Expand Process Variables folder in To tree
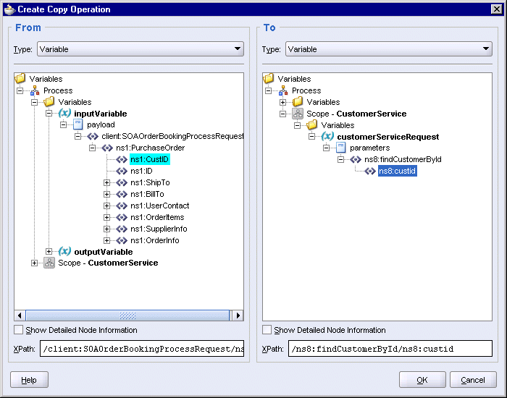Screen dimensions: 507x398 [282, 103]
